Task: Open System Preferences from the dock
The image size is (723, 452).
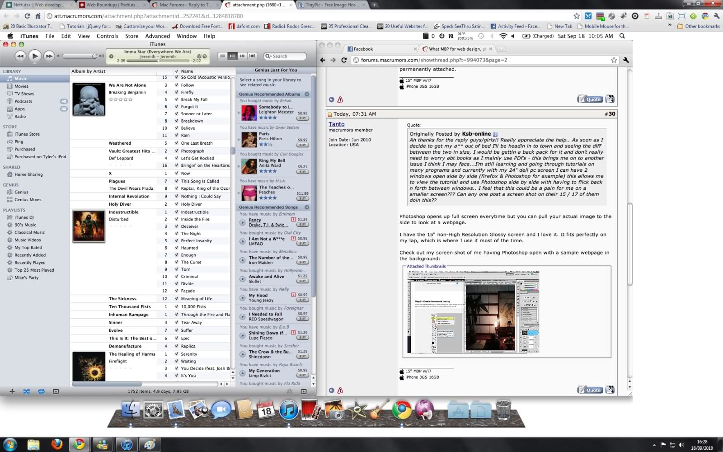Action: click(x=154, y=410)
